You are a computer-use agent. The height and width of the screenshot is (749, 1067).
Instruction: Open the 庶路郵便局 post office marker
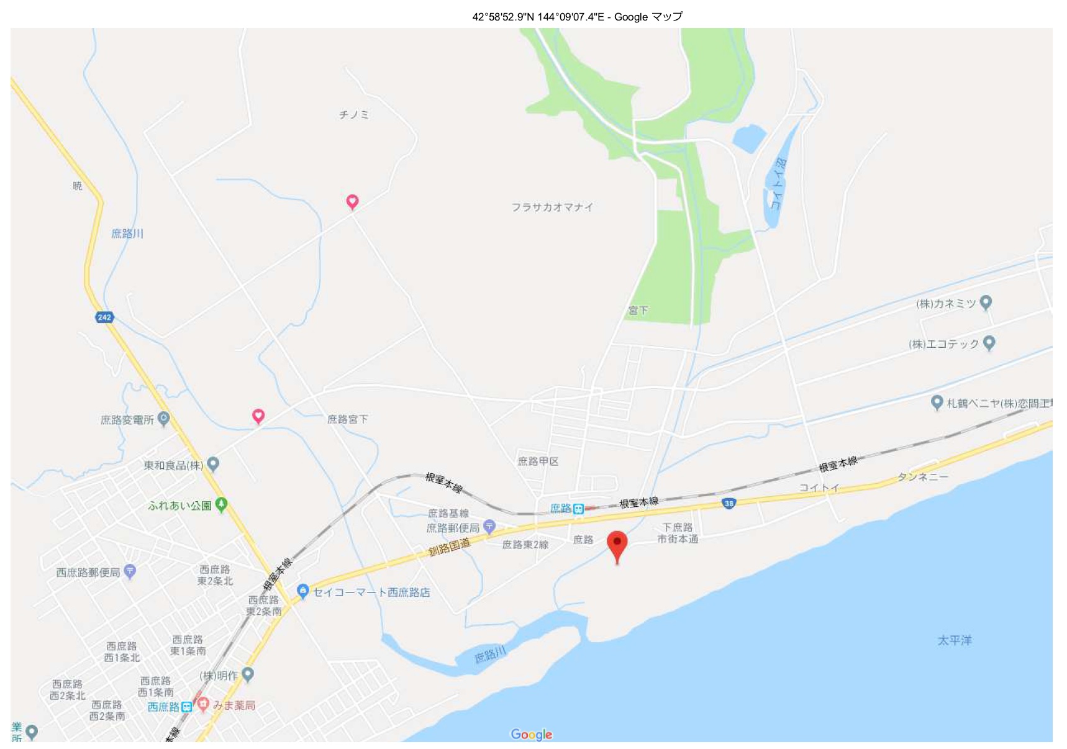[489, 527]
